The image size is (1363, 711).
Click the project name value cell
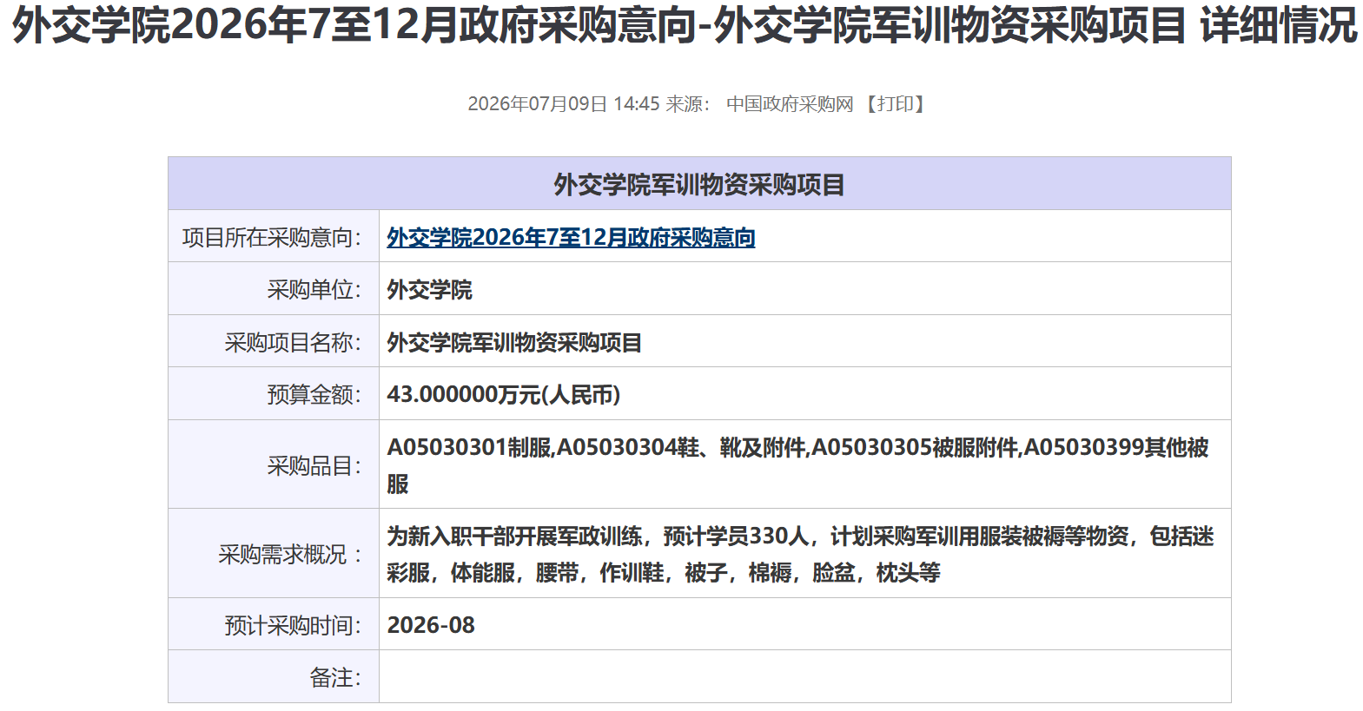pos(804,341)
